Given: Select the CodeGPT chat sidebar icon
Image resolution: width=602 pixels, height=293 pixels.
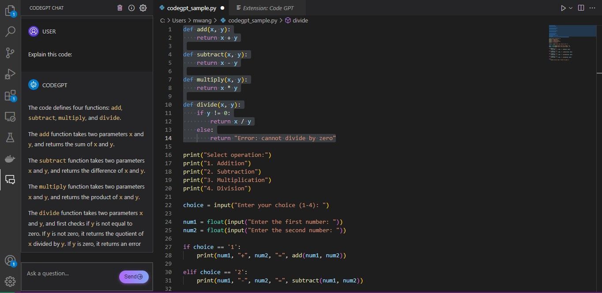Looking at the screenshot, I should (x=11, y=179).
